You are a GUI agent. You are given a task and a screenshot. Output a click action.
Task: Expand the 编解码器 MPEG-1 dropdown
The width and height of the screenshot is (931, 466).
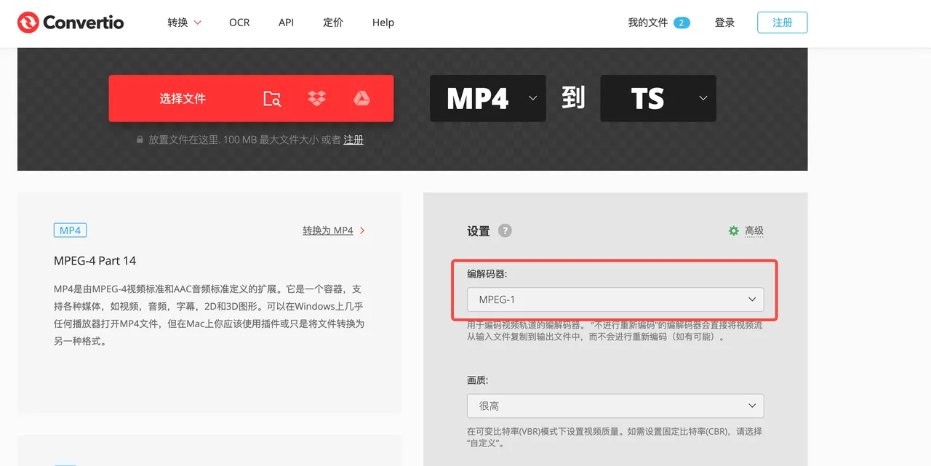click(x=615, y=300)
